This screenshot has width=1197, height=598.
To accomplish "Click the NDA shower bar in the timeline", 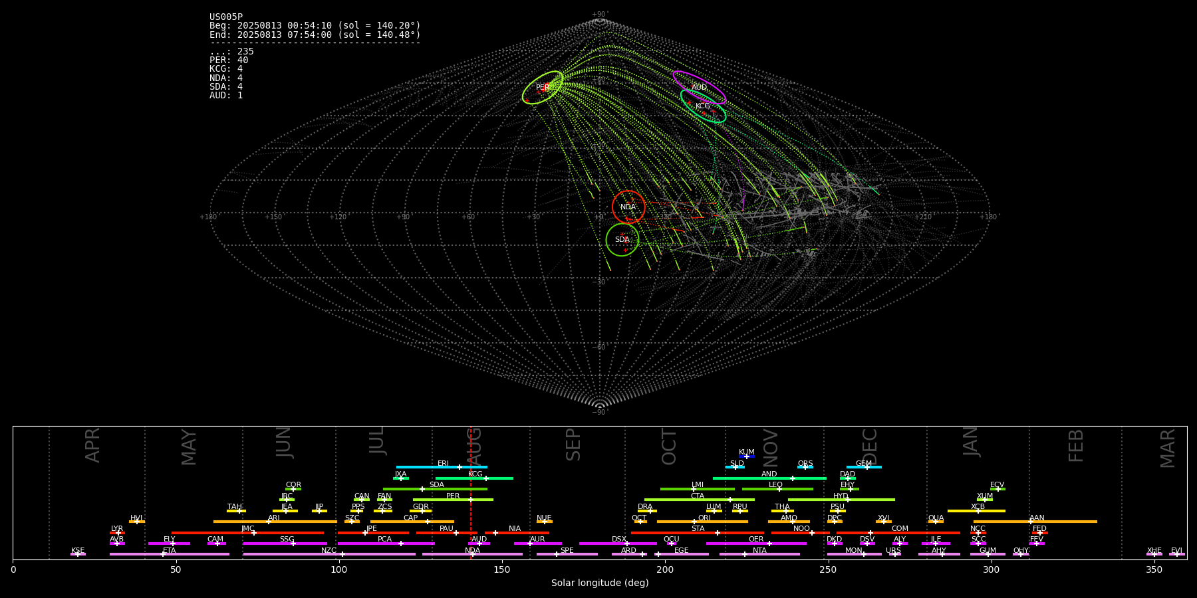I will [x=472, y=554].
